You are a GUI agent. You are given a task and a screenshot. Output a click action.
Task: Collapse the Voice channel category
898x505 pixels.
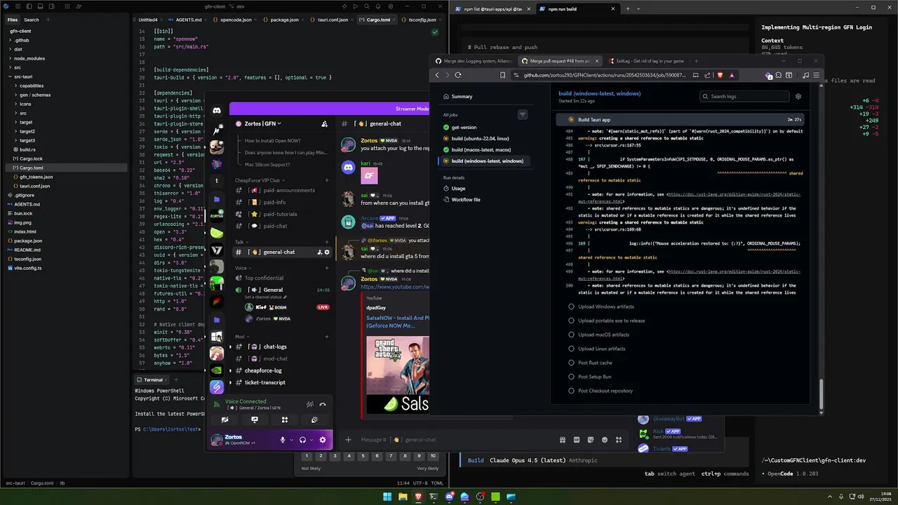click(243, 268)
